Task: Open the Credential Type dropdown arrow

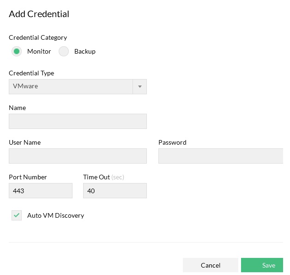Action: coord(139,86)
